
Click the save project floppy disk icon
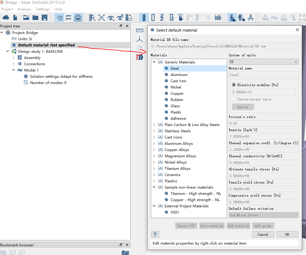[45, 18]
